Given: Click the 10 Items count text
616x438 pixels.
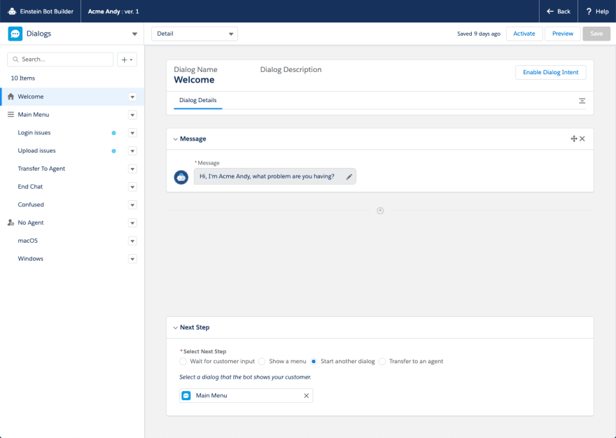Looking at the screenshot, I should 23,78.
